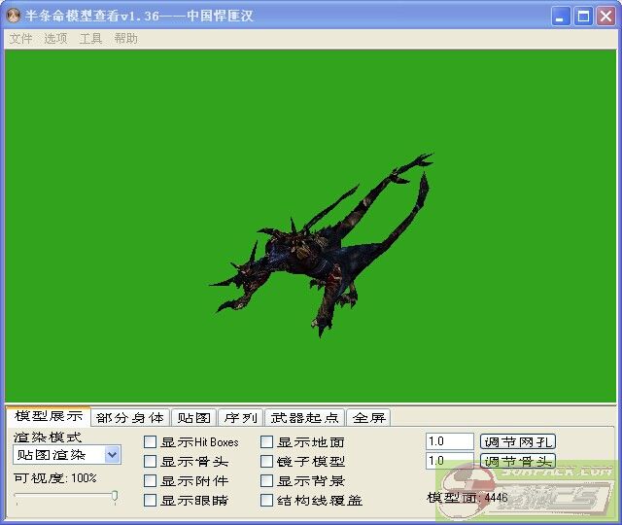The height and width of the screenshot is (525, 622).
Task: Close the model viewer window
Action: 605,17
